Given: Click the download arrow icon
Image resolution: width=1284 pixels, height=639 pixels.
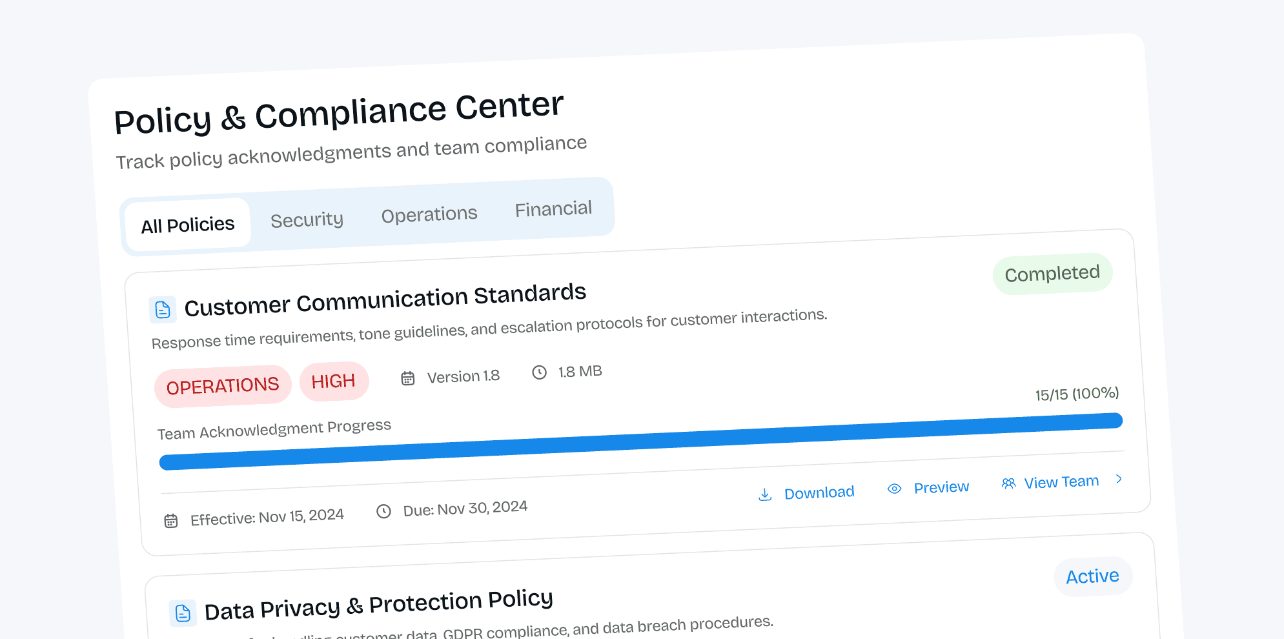Looking at the screenshot, I should pos(765,495).
